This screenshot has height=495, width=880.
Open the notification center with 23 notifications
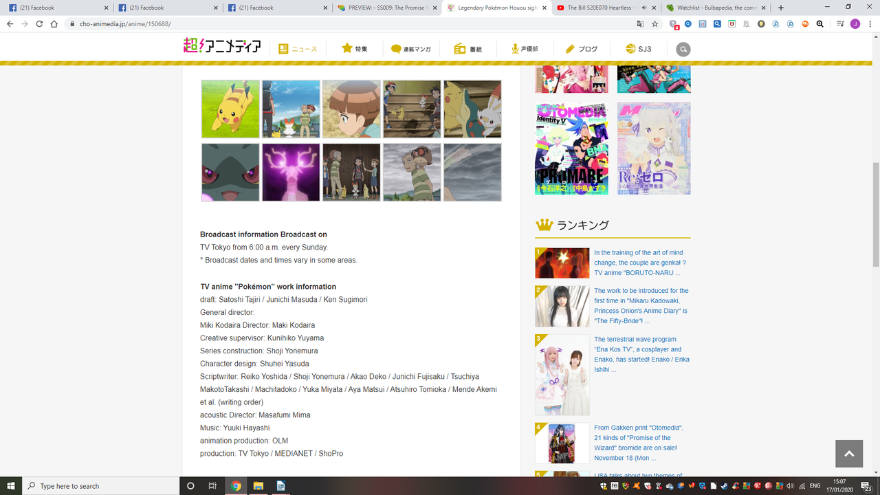(866, 486)
